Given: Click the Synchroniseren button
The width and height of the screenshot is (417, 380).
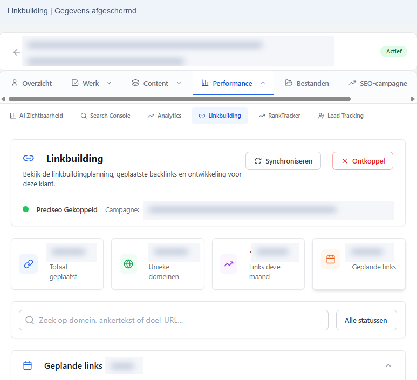Looking at the screenshot, I should point(283,161).
